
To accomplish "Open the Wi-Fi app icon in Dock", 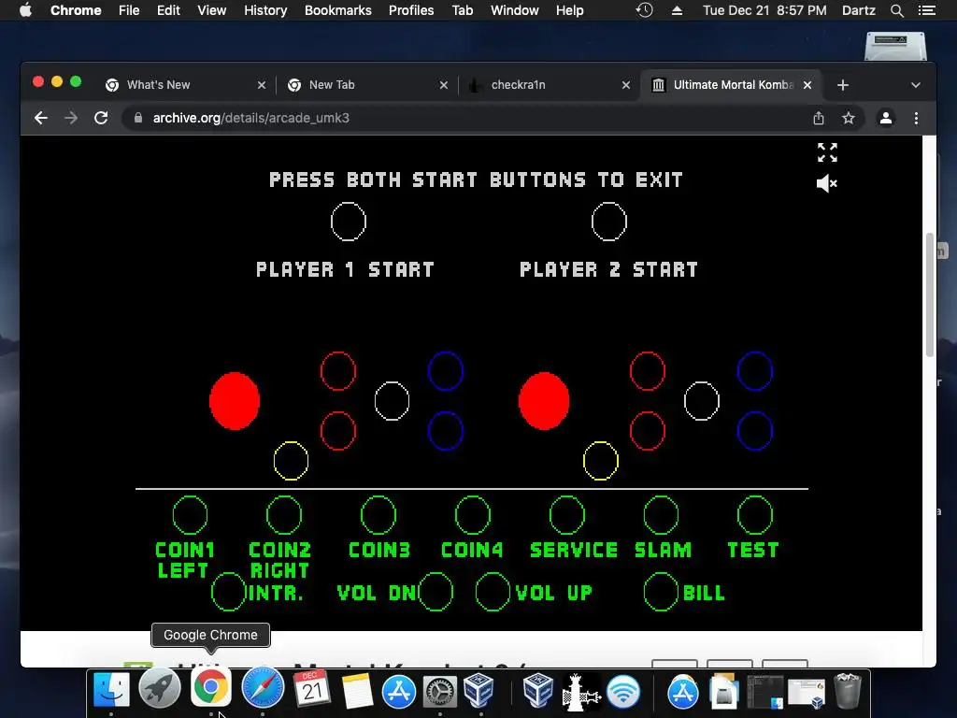I will pos(623,692).
